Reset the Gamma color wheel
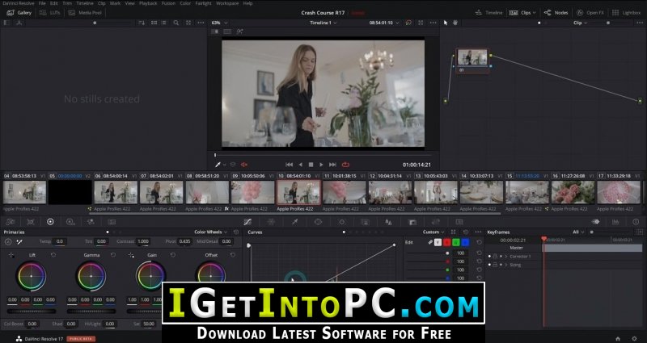The image size is (647, 343). click(113, 255)
